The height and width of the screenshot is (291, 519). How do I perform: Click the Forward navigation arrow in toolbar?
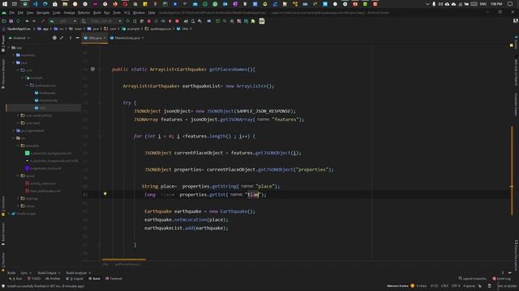click(34, 21)
